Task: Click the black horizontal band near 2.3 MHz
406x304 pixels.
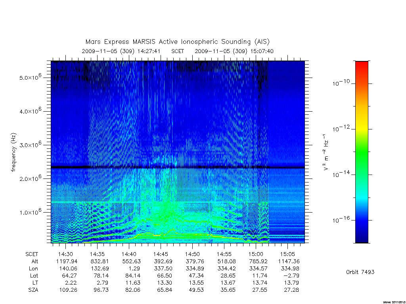Action: pyautogui.click(x=178, y=167)
